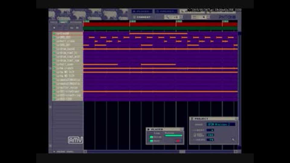Click the second measure marker on ruler
The height and width of the screenshot is (163, 290).
coord(133,21)
